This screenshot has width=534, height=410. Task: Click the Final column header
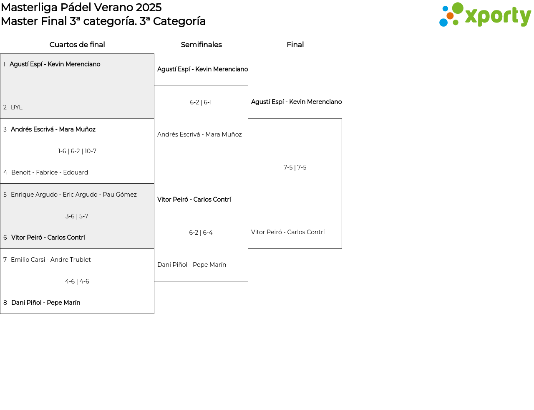pyautogui.click(x=295, y=45)
